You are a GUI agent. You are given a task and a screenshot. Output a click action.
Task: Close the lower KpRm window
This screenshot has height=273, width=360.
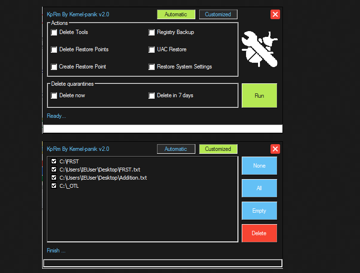pos(275,149)
